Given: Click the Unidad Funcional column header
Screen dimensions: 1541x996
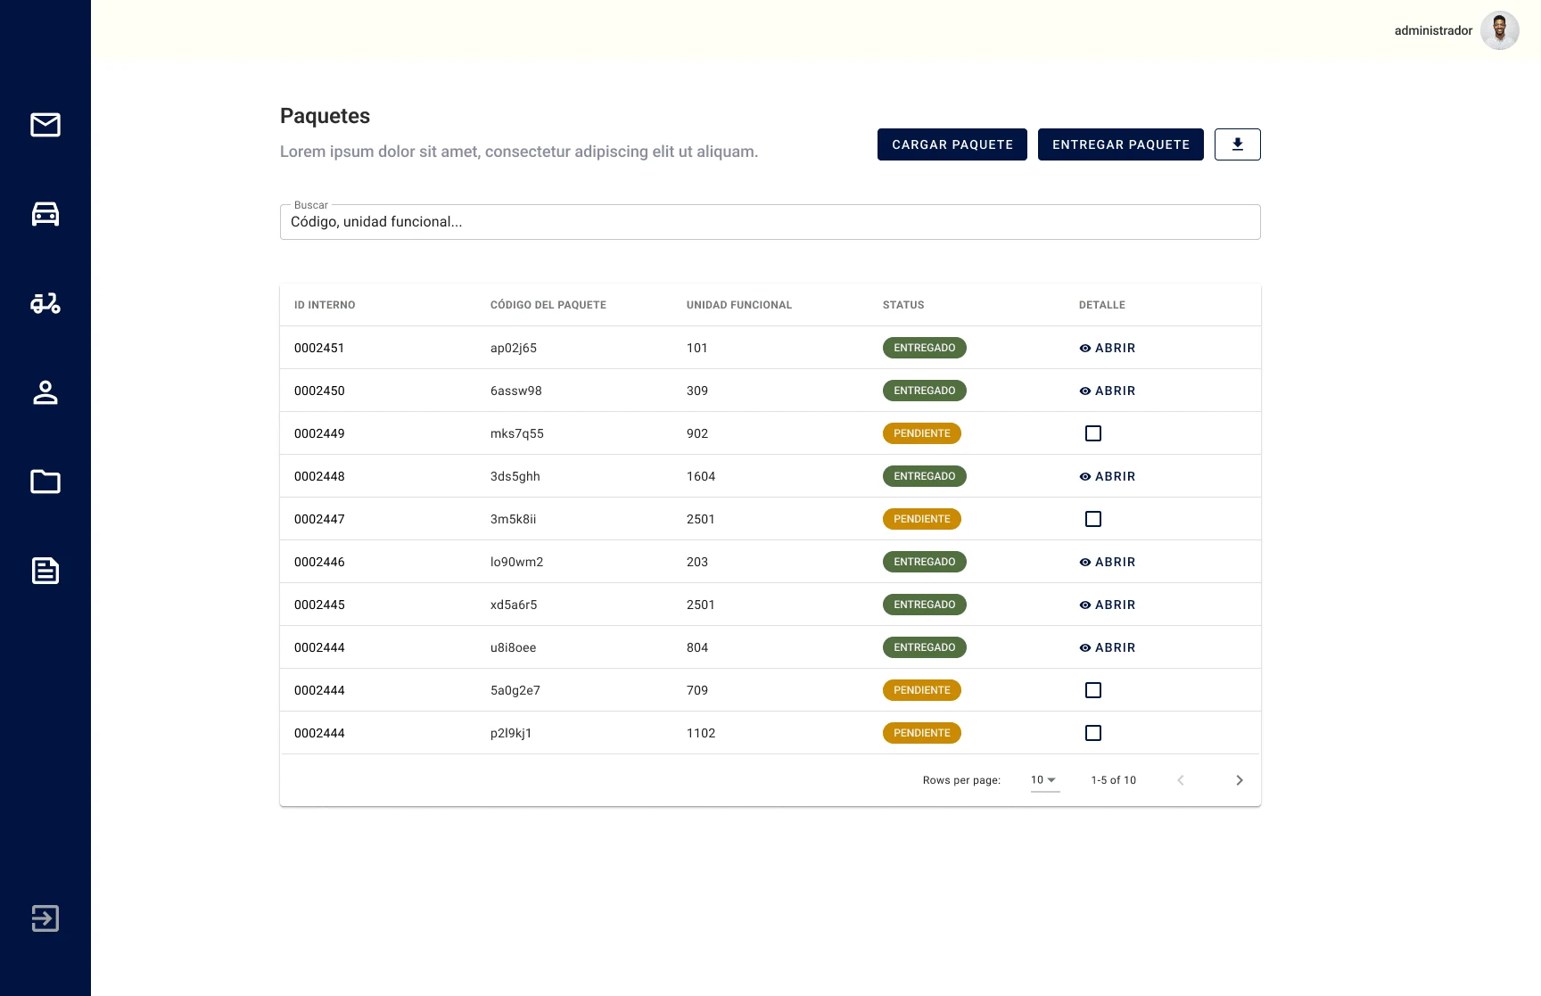Looking at the screenshot, I should tap(738, 305).
